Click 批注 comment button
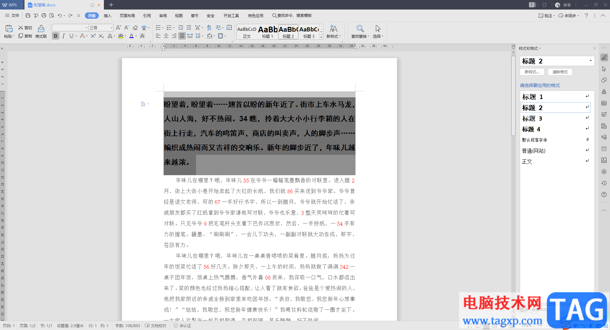 pyautogui.click(x=546, y=16)
